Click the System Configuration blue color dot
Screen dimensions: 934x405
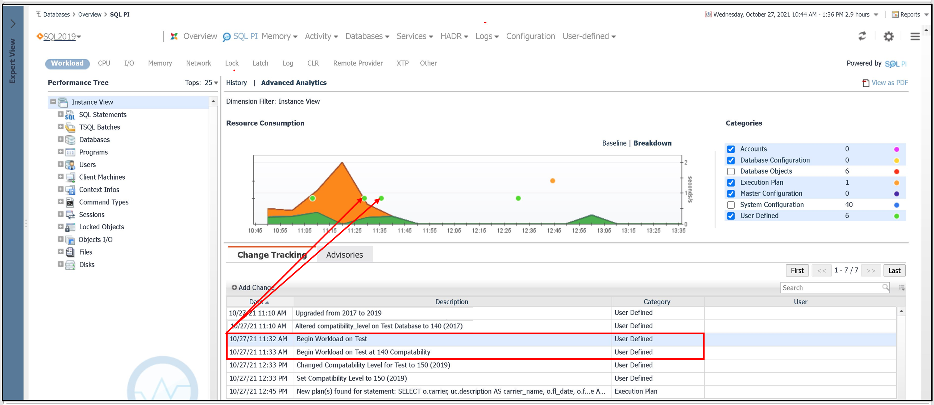pyautogui.click(x=896, y=205)
